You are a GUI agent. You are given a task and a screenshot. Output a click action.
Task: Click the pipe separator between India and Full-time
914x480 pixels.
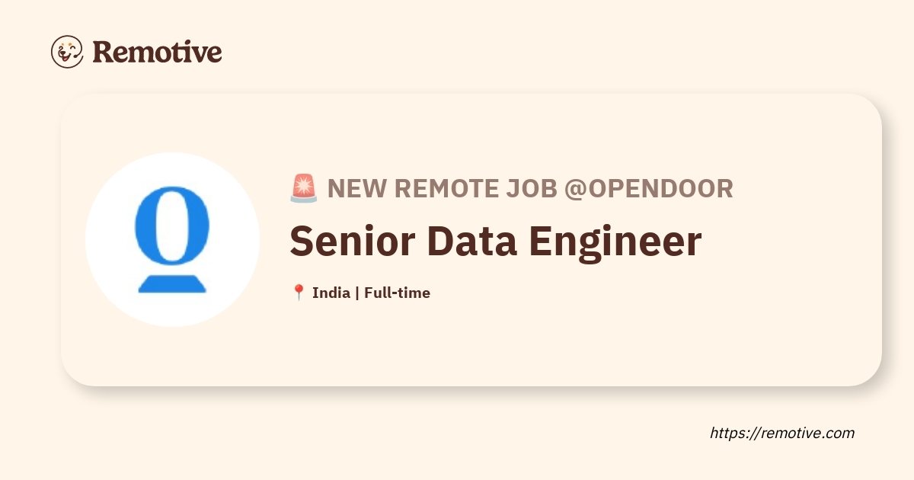357,293
